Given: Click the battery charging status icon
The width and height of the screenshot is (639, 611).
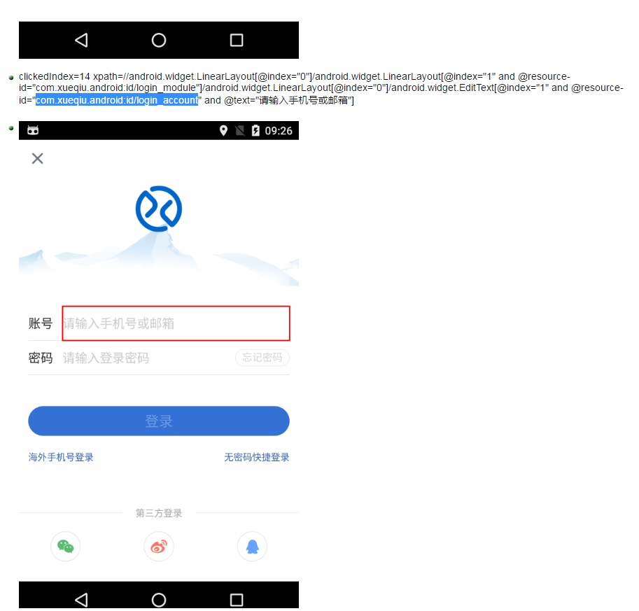Looking at the screenshot, I should [x=255, y=130].
